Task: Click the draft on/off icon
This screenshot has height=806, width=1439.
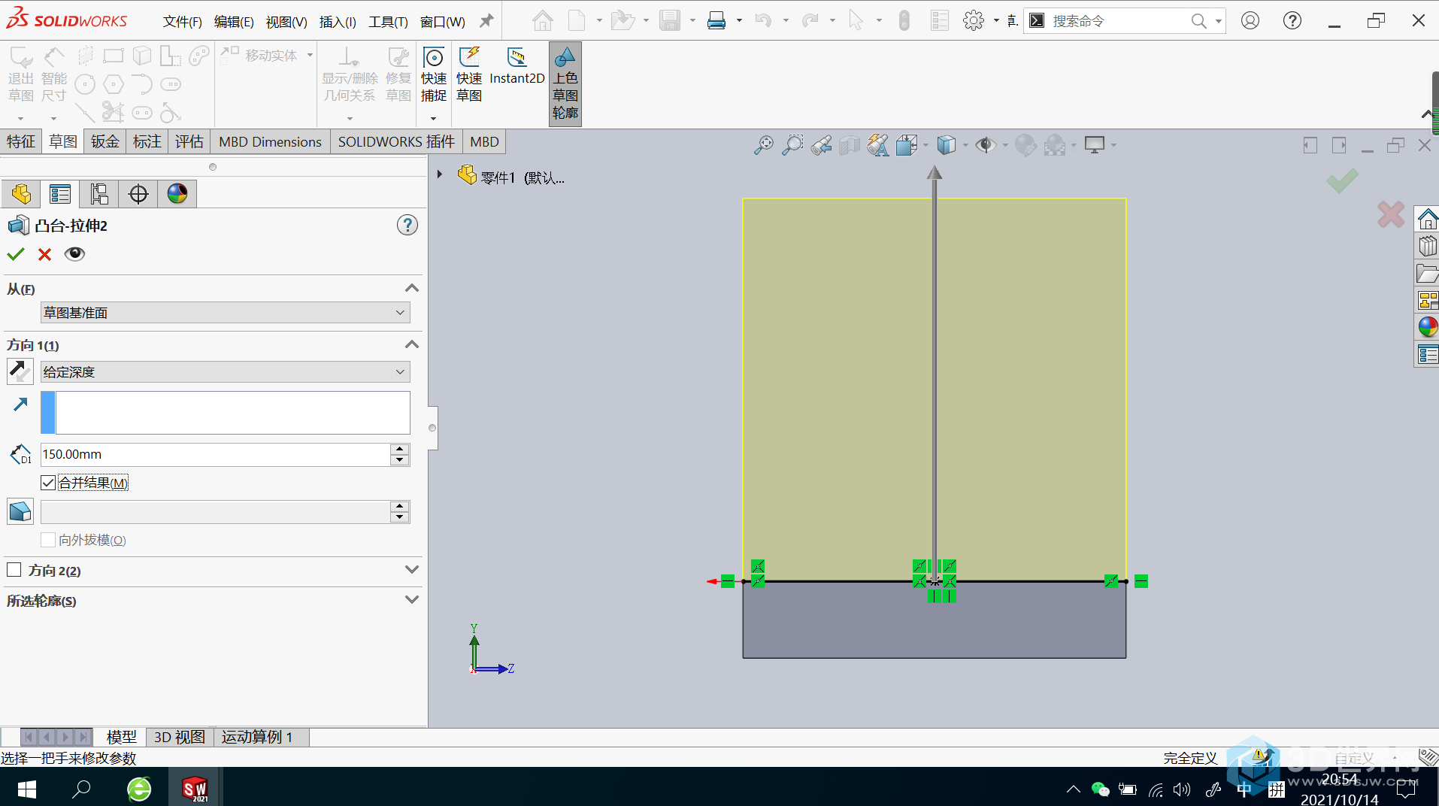Action: [x=20, y=511]
